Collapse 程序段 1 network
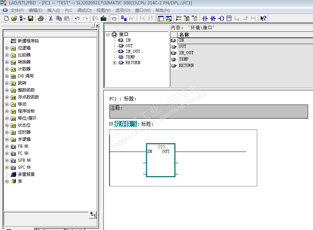 point(111,124)
